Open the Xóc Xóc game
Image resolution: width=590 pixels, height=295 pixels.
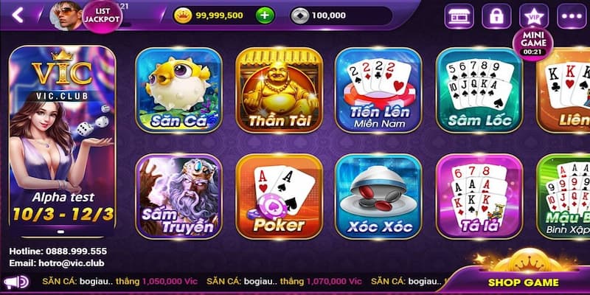pos(378,196)
